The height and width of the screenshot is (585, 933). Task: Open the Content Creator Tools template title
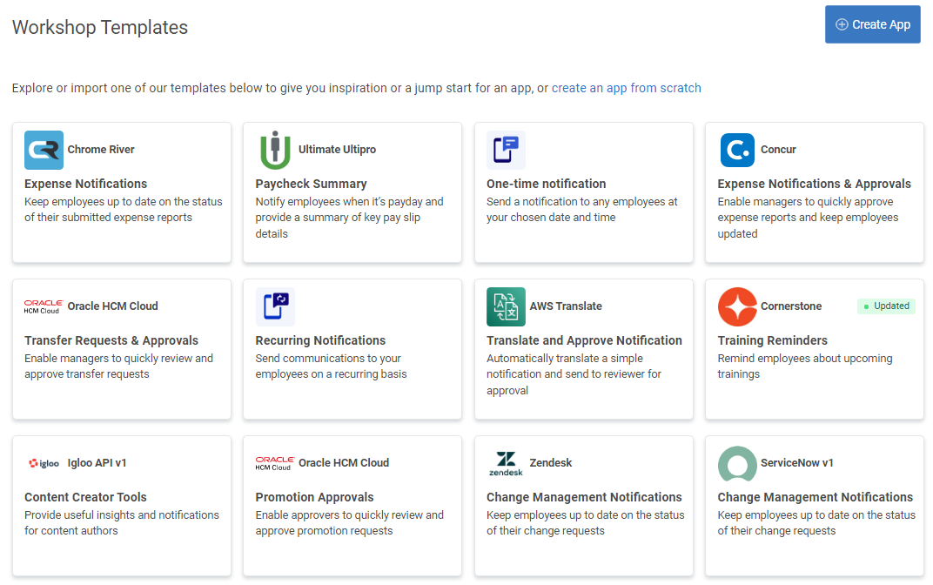click(x=85, y=497)
